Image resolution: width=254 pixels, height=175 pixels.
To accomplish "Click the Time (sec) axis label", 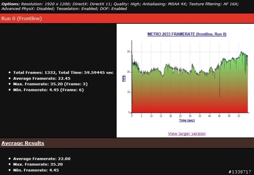I will (x=187, y=120).
